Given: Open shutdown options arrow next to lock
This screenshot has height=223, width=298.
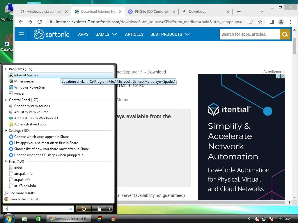Looking at the screenshot, I should click(110, 209).
